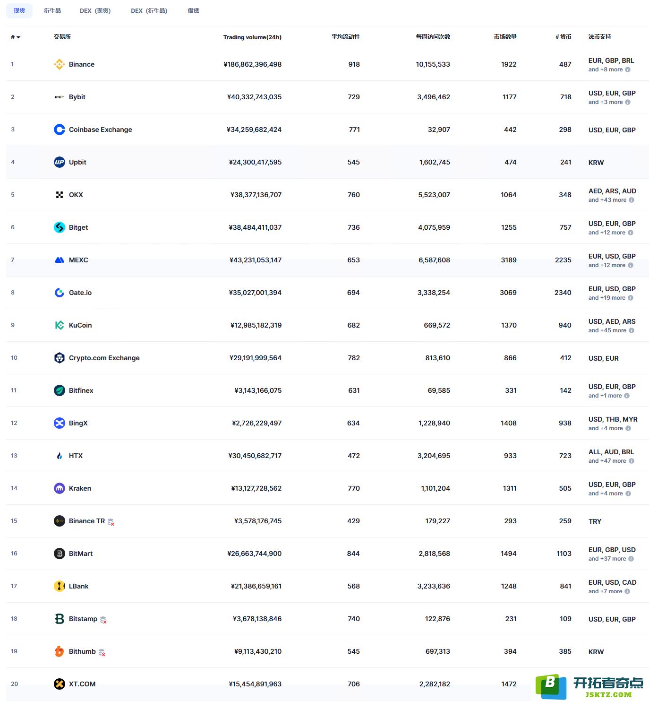Open the Crypto.com Exchange name link
The image size is (649, 701).
[x=104, y=358]
